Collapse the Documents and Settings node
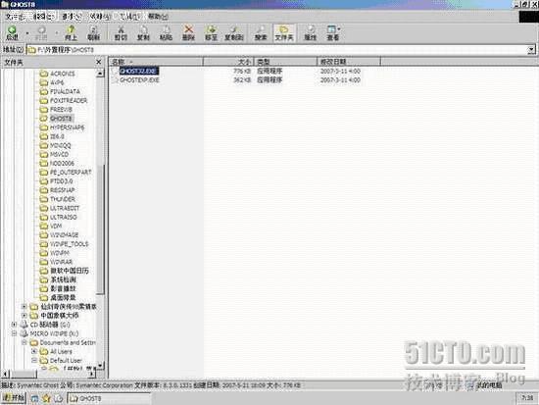539x405 pixels. [x=24, y=342]
